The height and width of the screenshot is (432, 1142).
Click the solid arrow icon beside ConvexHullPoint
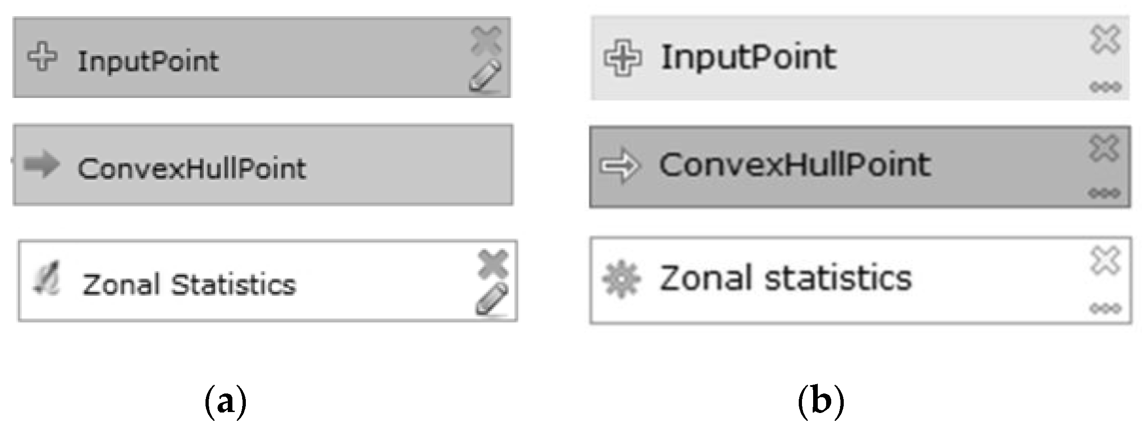(x=41, y=164)
